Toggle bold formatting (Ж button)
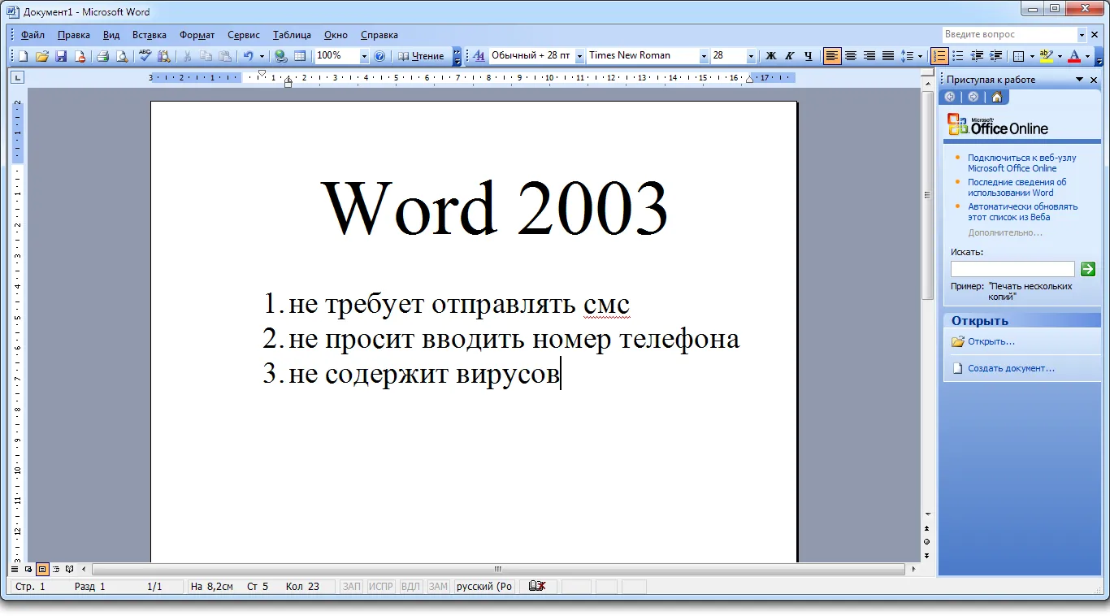 point(771,56)
